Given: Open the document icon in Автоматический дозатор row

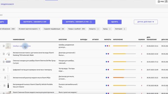Looking at the screenshot, I should tap(5, 78).
